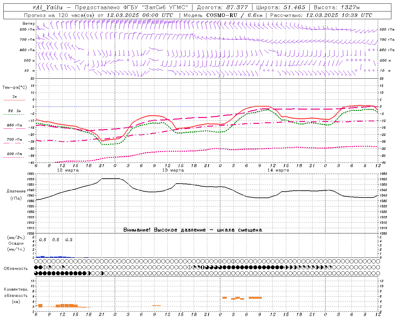
Task: Click the '(мм/3ч.)' precipitation unit label
Action: [16, 238]
